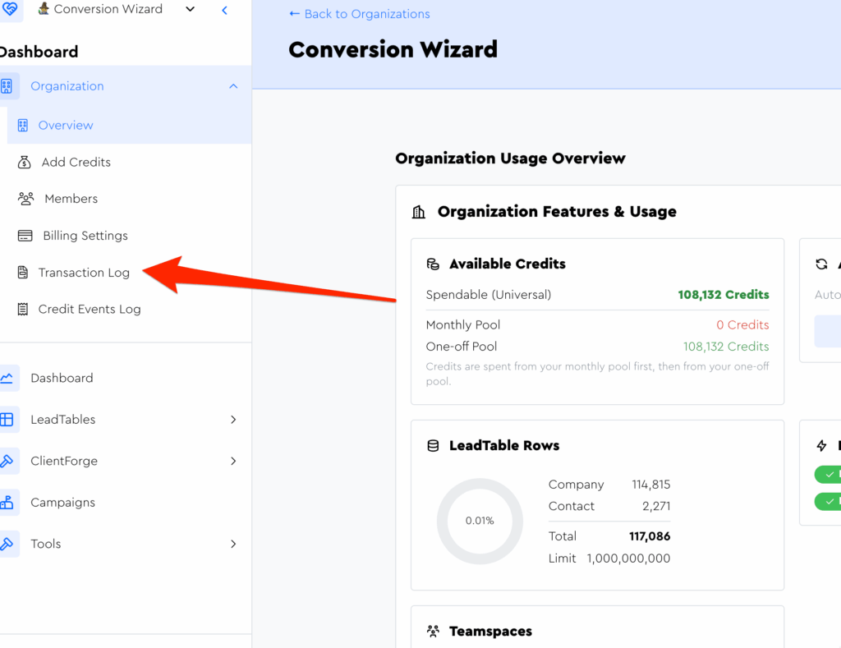Click the Campaigns mailbox icon
Image resolution: width=841 pixels, height=648 pixels.
(7, 503)
